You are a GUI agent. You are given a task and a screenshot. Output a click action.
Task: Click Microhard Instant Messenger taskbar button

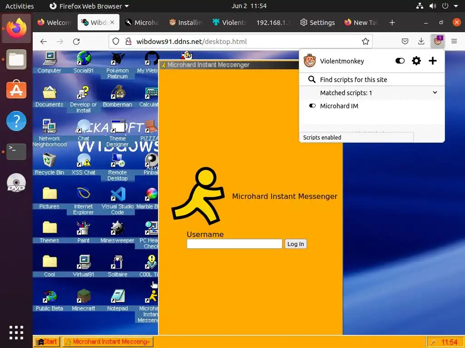pos(108,342)
